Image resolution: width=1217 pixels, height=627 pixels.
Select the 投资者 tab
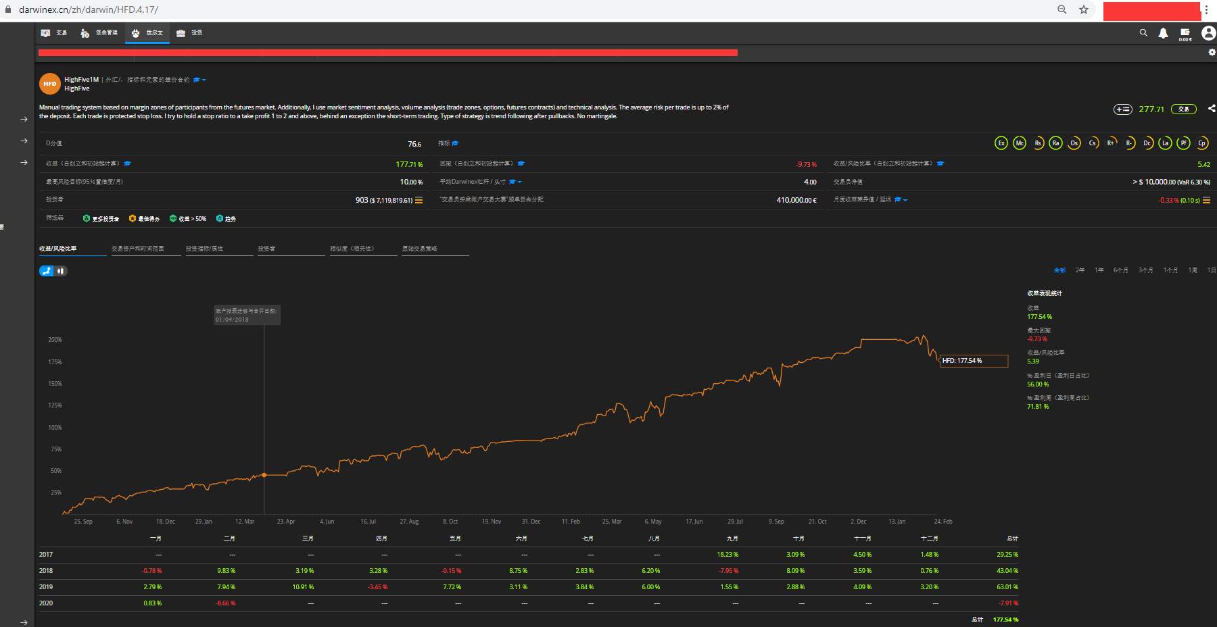click(291, 249)
